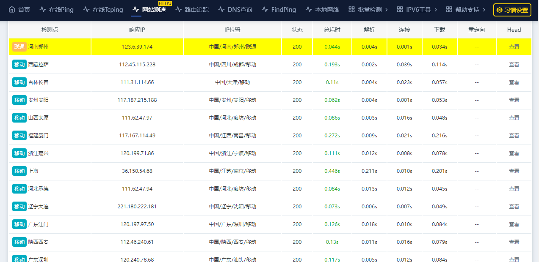The image size is (539, 262).
Task: Click the 响应IP column header
Action: [137, 30]
